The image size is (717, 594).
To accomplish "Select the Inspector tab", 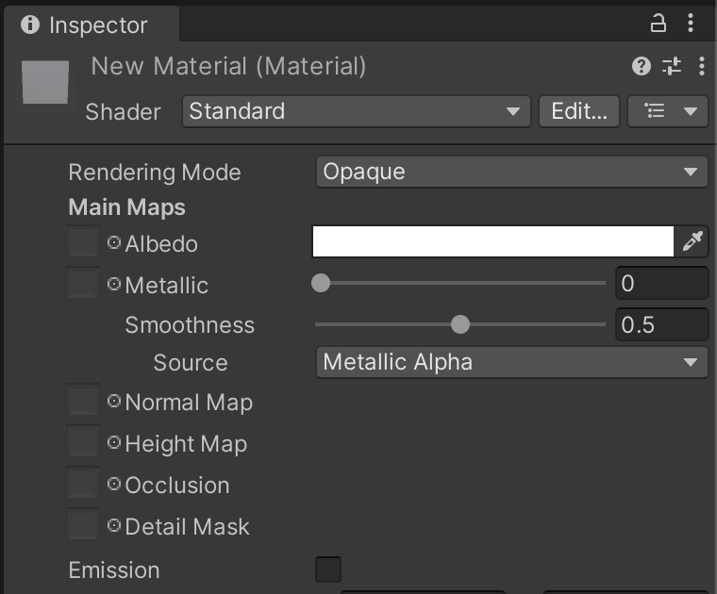I will (87, 25).
